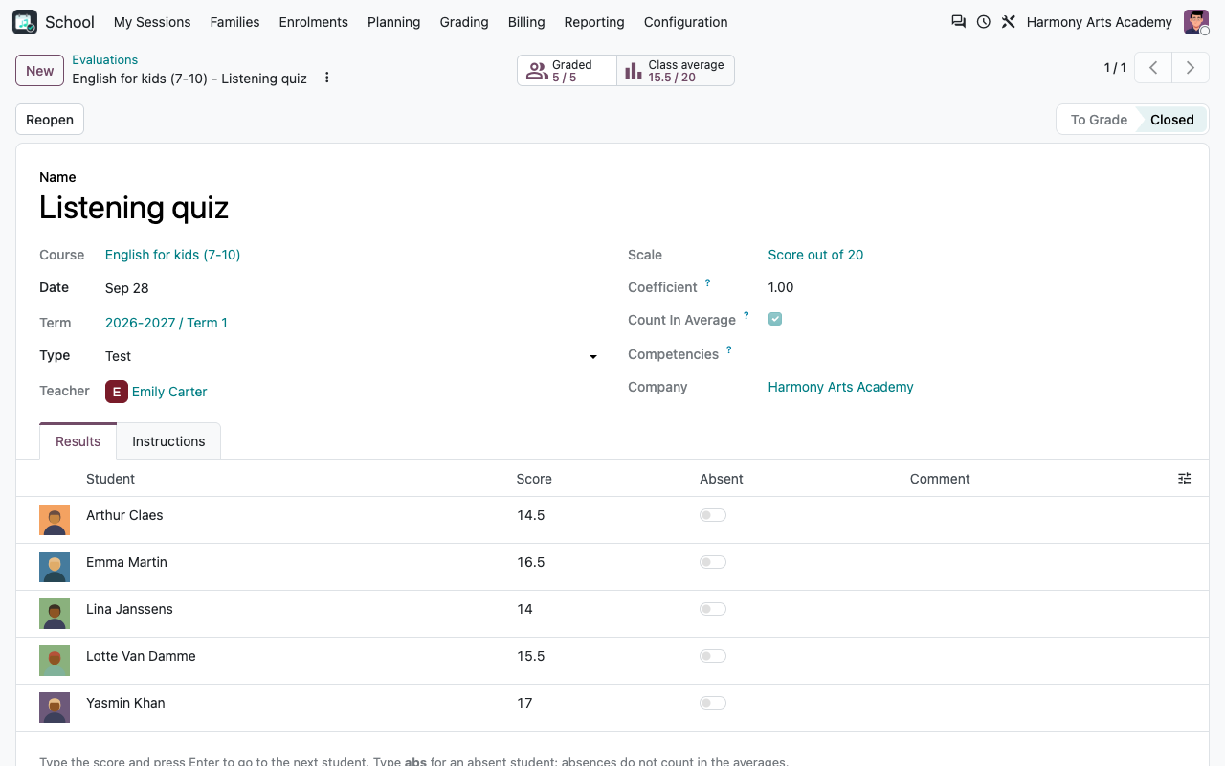Screen dimensions: 1225x766
Task: Open the Type dropdown arrow
Action: (593, 357)
